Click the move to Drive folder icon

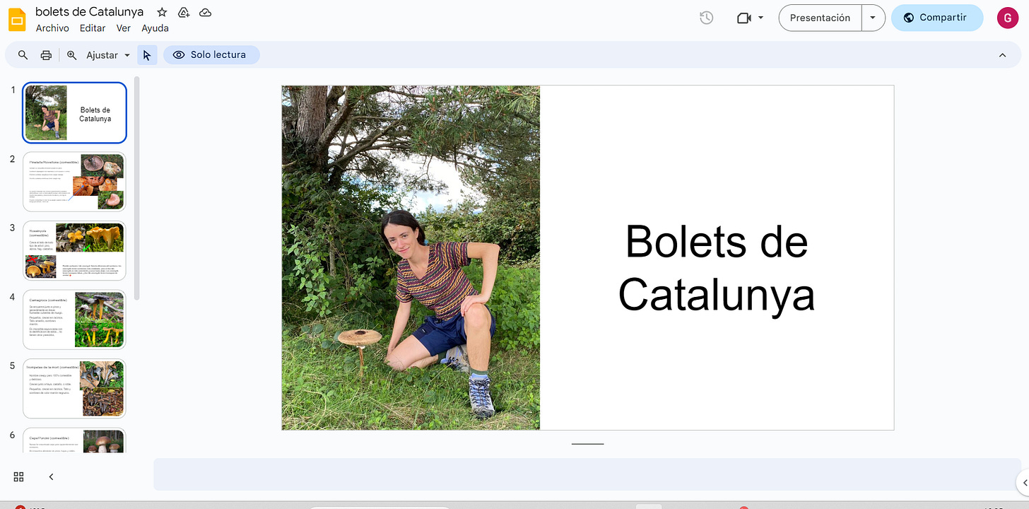pyautogui.click(x=184, y=12)
